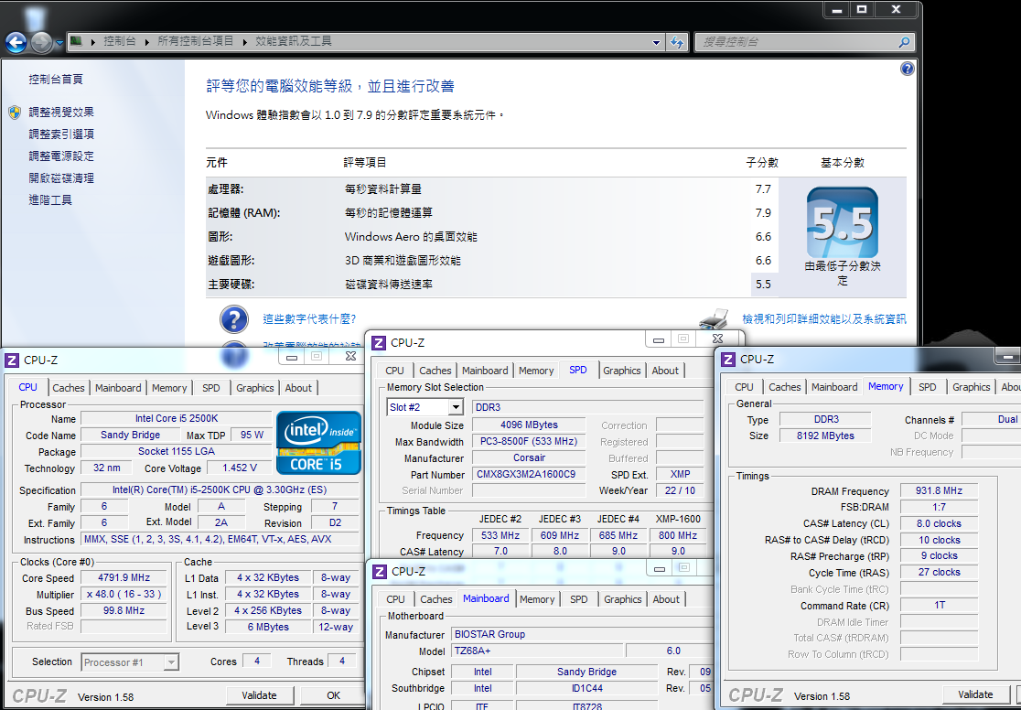This screenshot has width=1021, height=710.
Task: Click the 8192 MBytes memory size value
Action: [x=825, y=436]
